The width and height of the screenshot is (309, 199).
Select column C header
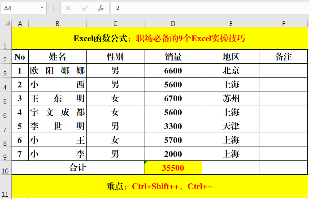tap(115, 23)
